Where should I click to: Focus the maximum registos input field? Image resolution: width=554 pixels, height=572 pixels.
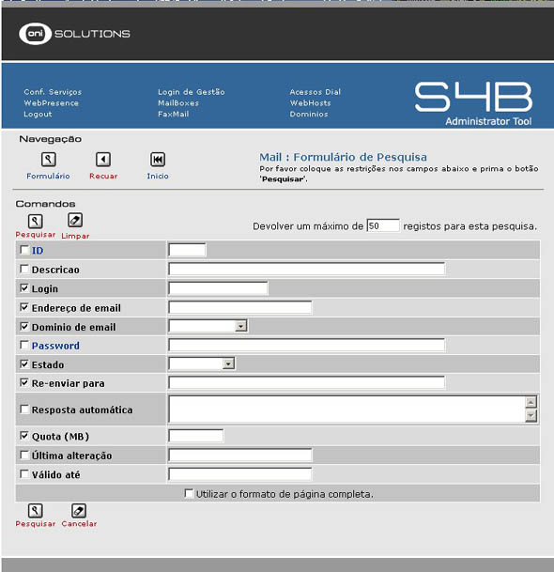point(383,225)
